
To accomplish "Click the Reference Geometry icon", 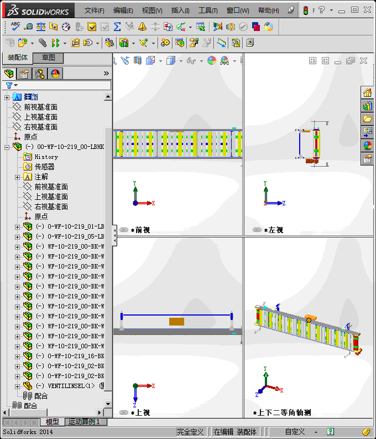I will point(144,43).
